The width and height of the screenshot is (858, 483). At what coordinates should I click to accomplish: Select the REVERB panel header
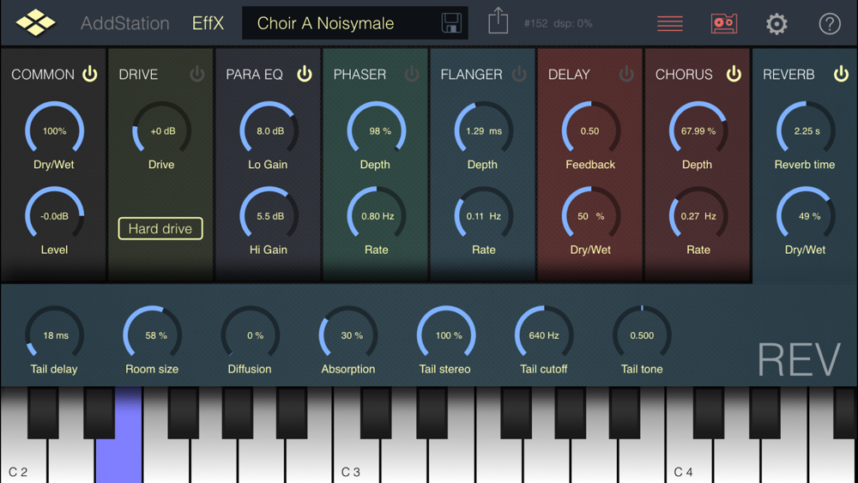pos(789,75)
